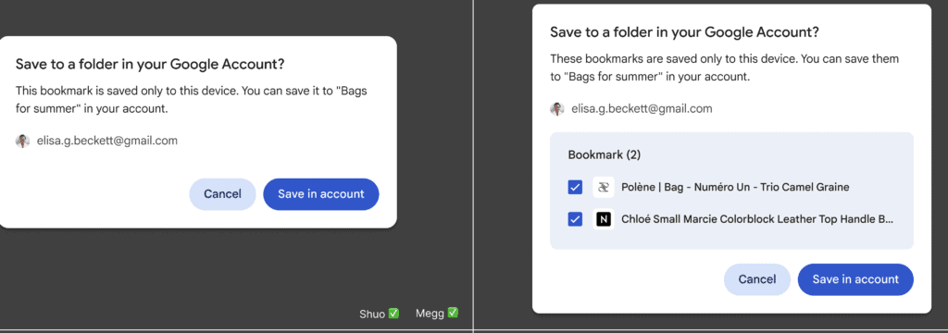
Task: Cancel the dialog listing two bookmarks
Action: pos(757,279)
